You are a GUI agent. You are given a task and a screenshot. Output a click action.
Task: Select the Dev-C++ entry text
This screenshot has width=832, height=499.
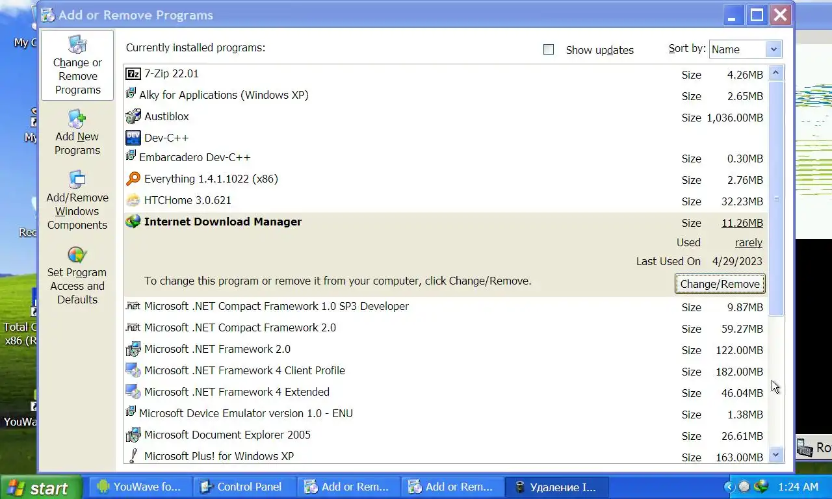pos(166,138)
